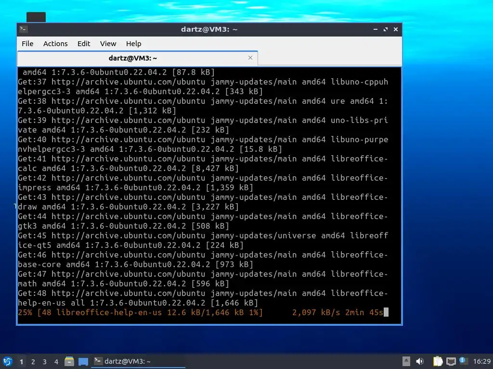Click the 16:29 panel clock

pos(482,361)
